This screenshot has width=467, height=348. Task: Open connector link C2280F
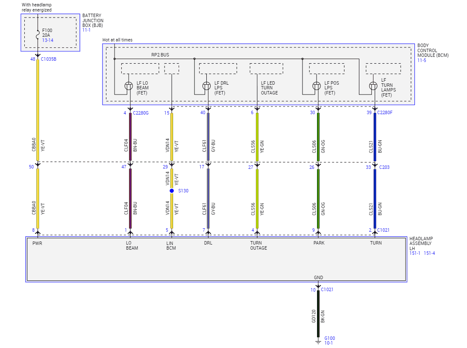[385, 112]
